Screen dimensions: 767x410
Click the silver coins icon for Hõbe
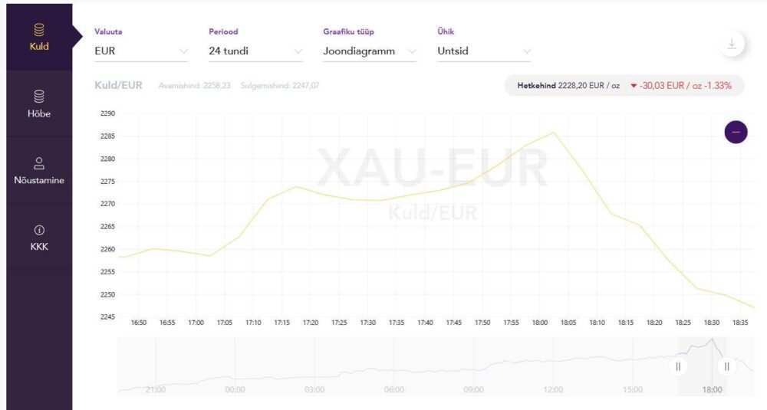click(x=39, y=97)
